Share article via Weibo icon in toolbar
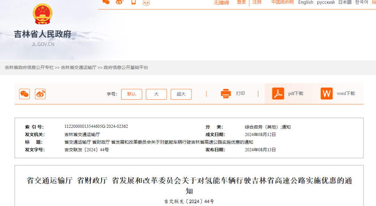Screen dimensions: 376x206 tap(40, 94)
